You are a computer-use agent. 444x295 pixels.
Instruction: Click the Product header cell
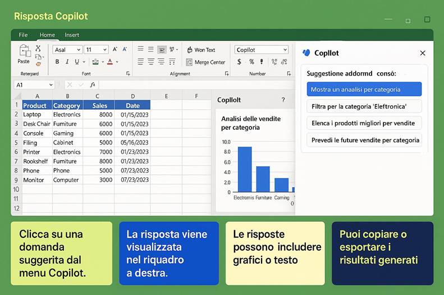tap(37, 105)
